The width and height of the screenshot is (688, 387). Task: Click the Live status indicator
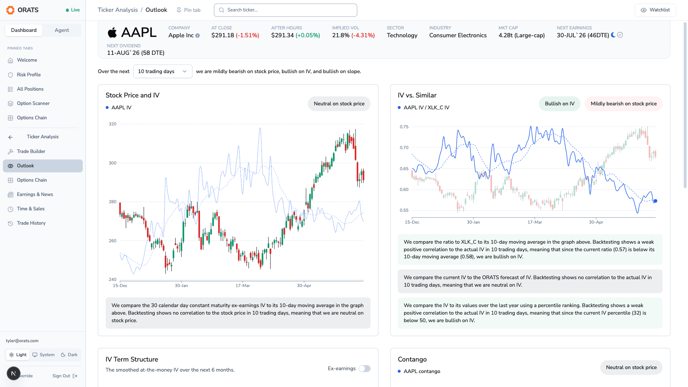[x=73, y=10]
